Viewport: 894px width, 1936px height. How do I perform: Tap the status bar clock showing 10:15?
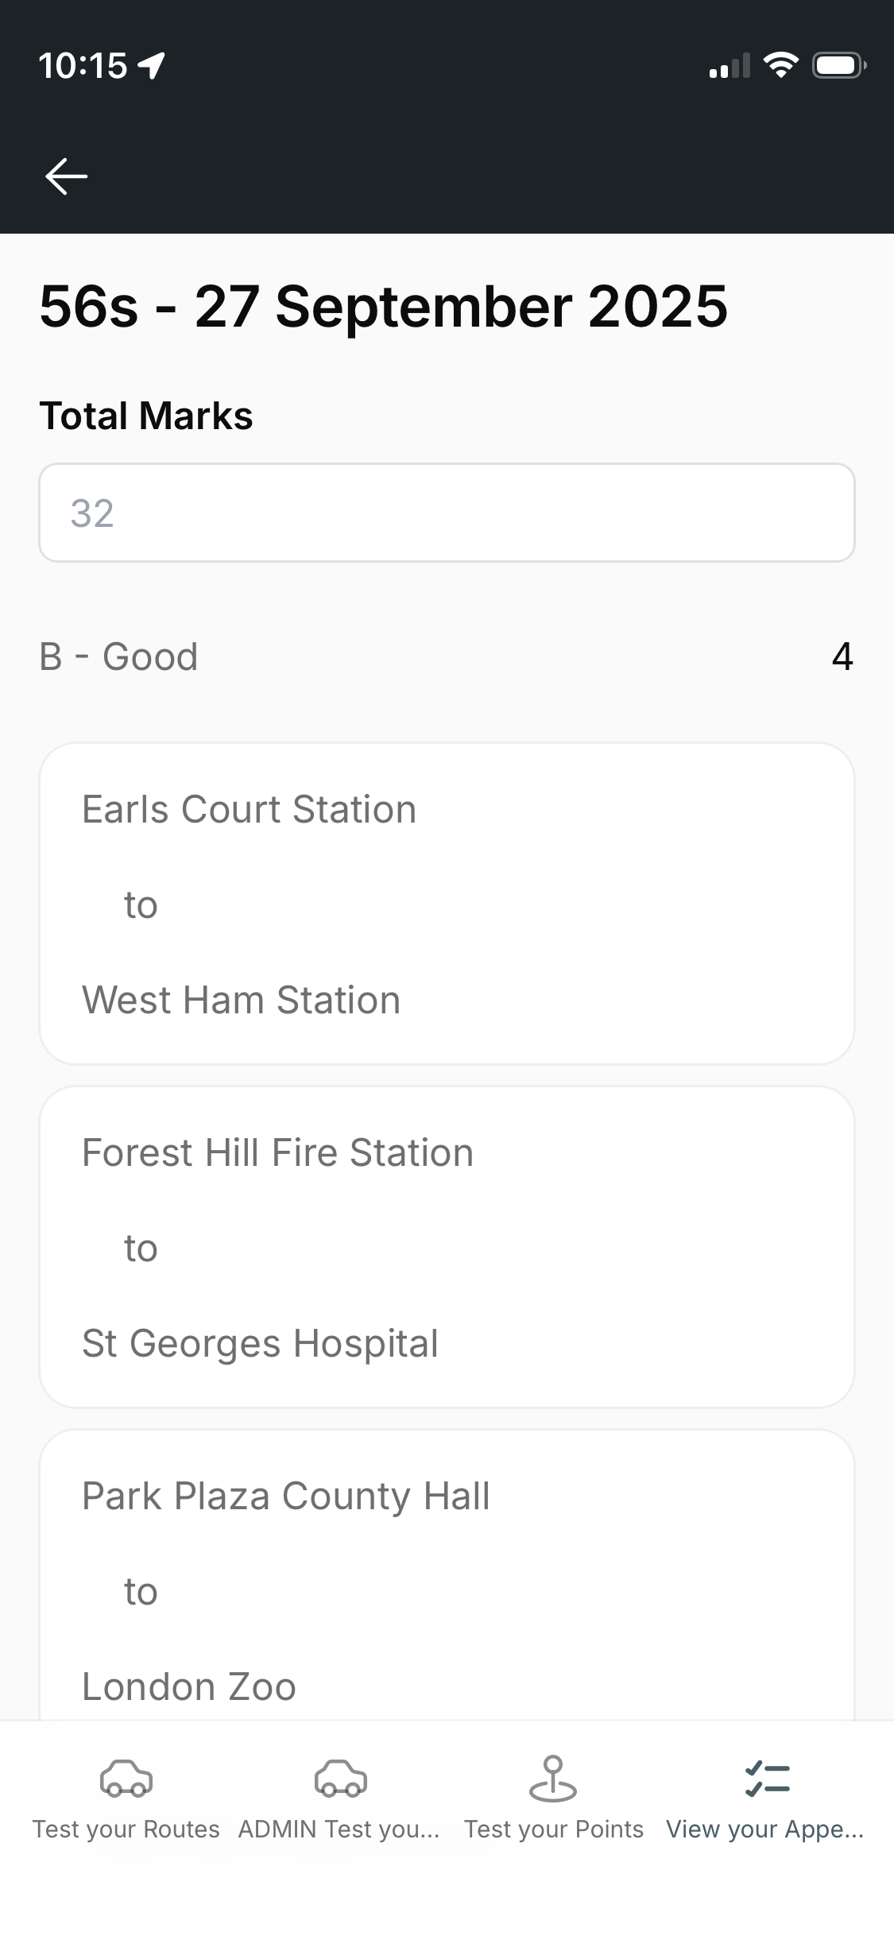(x=83, y=65)
